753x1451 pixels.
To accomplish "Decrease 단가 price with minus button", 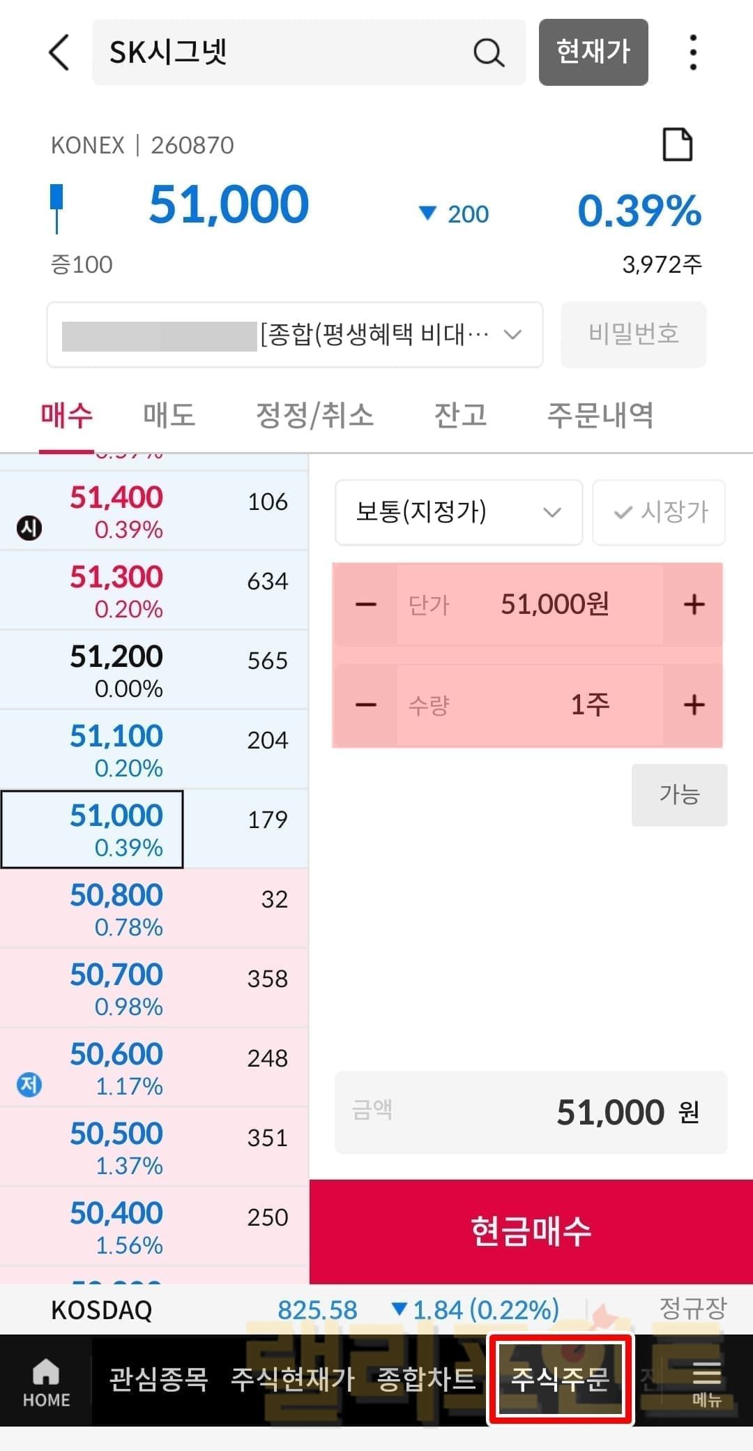I will 366,604.
